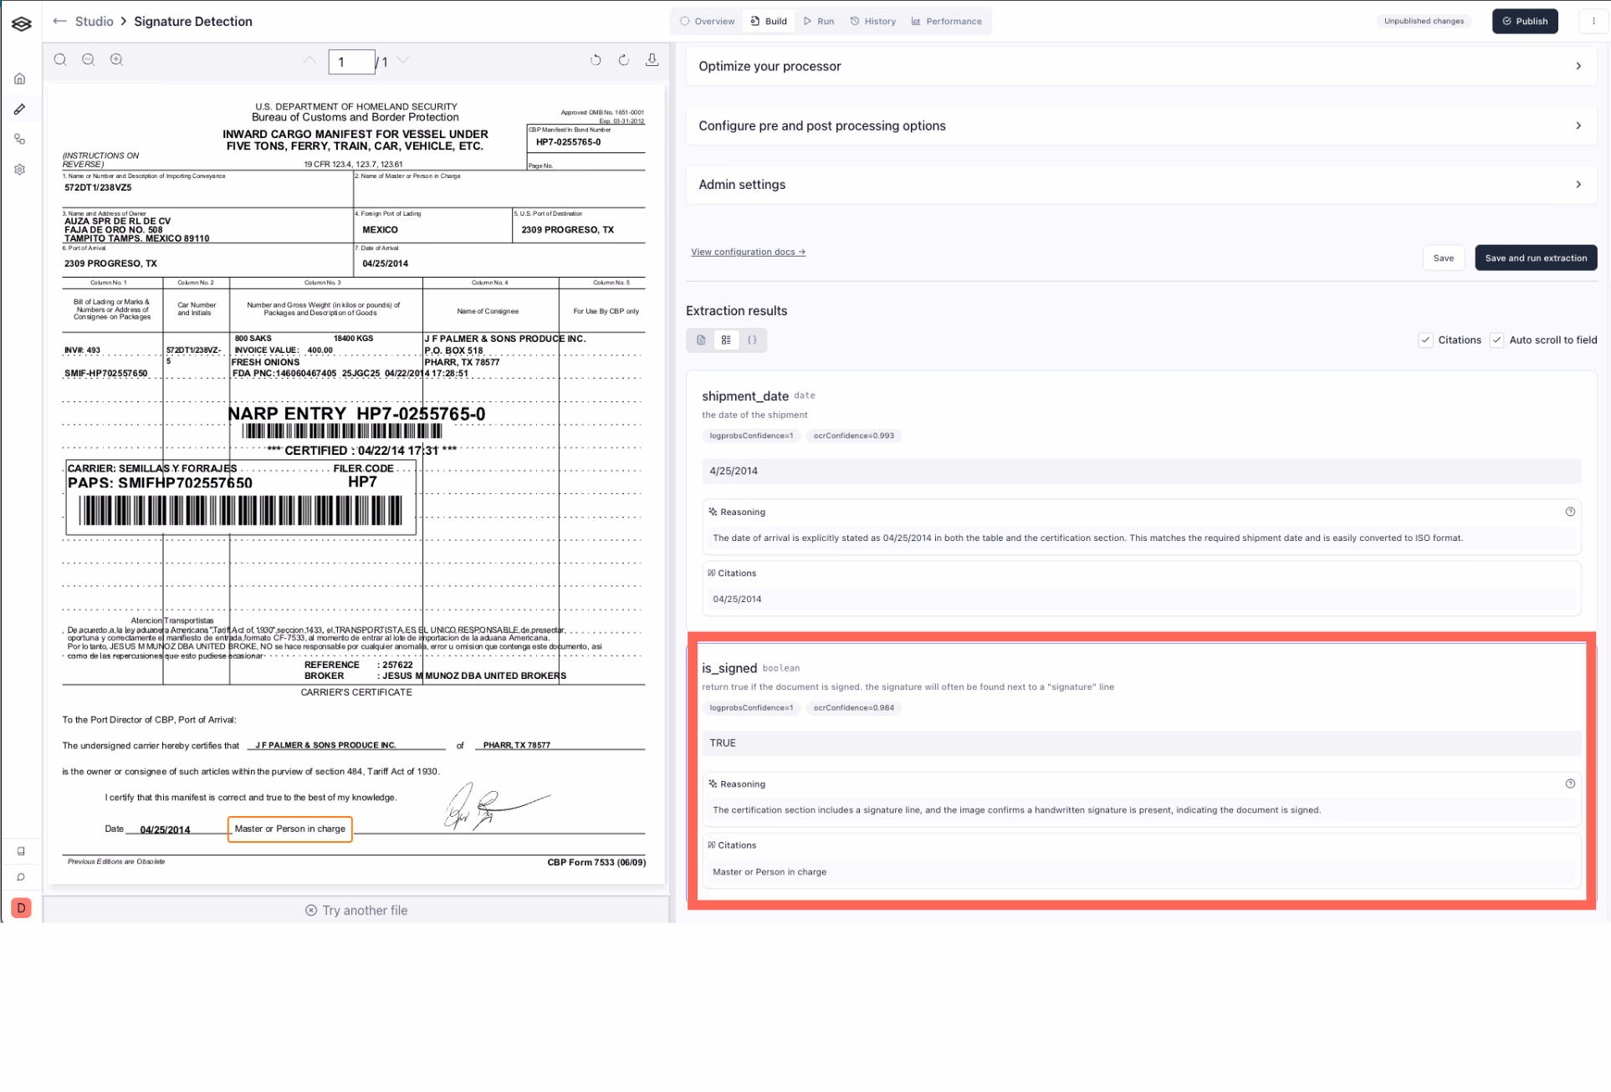Zoom out of the document viewer
The width and height of the screenshot is (1611, 1092).
(88, 59)
